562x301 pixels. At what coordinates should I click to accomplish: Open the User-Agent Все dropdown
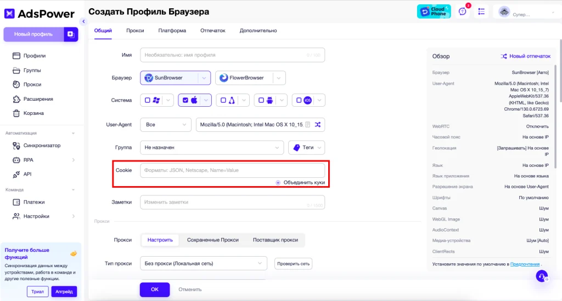166,125
